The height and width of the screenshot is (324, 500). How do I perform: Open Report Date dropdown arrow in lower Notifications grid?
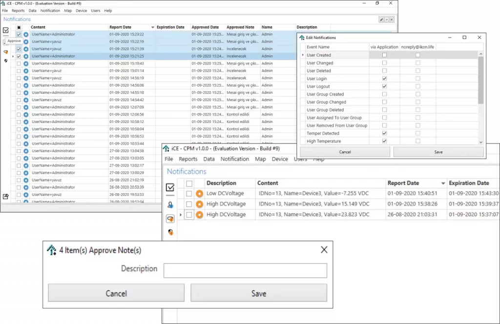[443, 183]
